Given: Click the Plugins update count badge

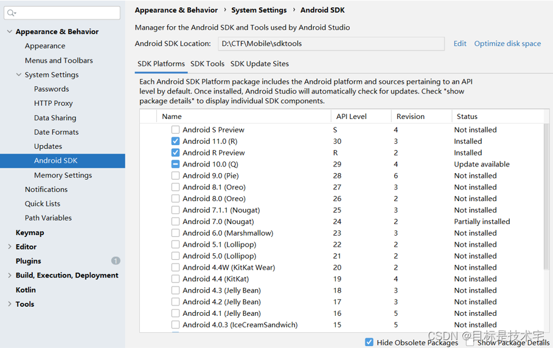Looking at the screenshot, I should (116, 261).
